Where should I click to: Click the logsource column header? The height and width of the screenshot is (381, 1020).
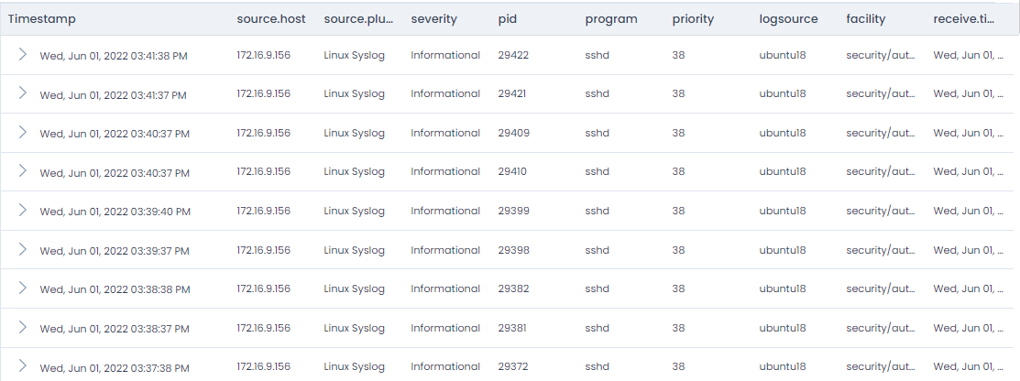788,19
